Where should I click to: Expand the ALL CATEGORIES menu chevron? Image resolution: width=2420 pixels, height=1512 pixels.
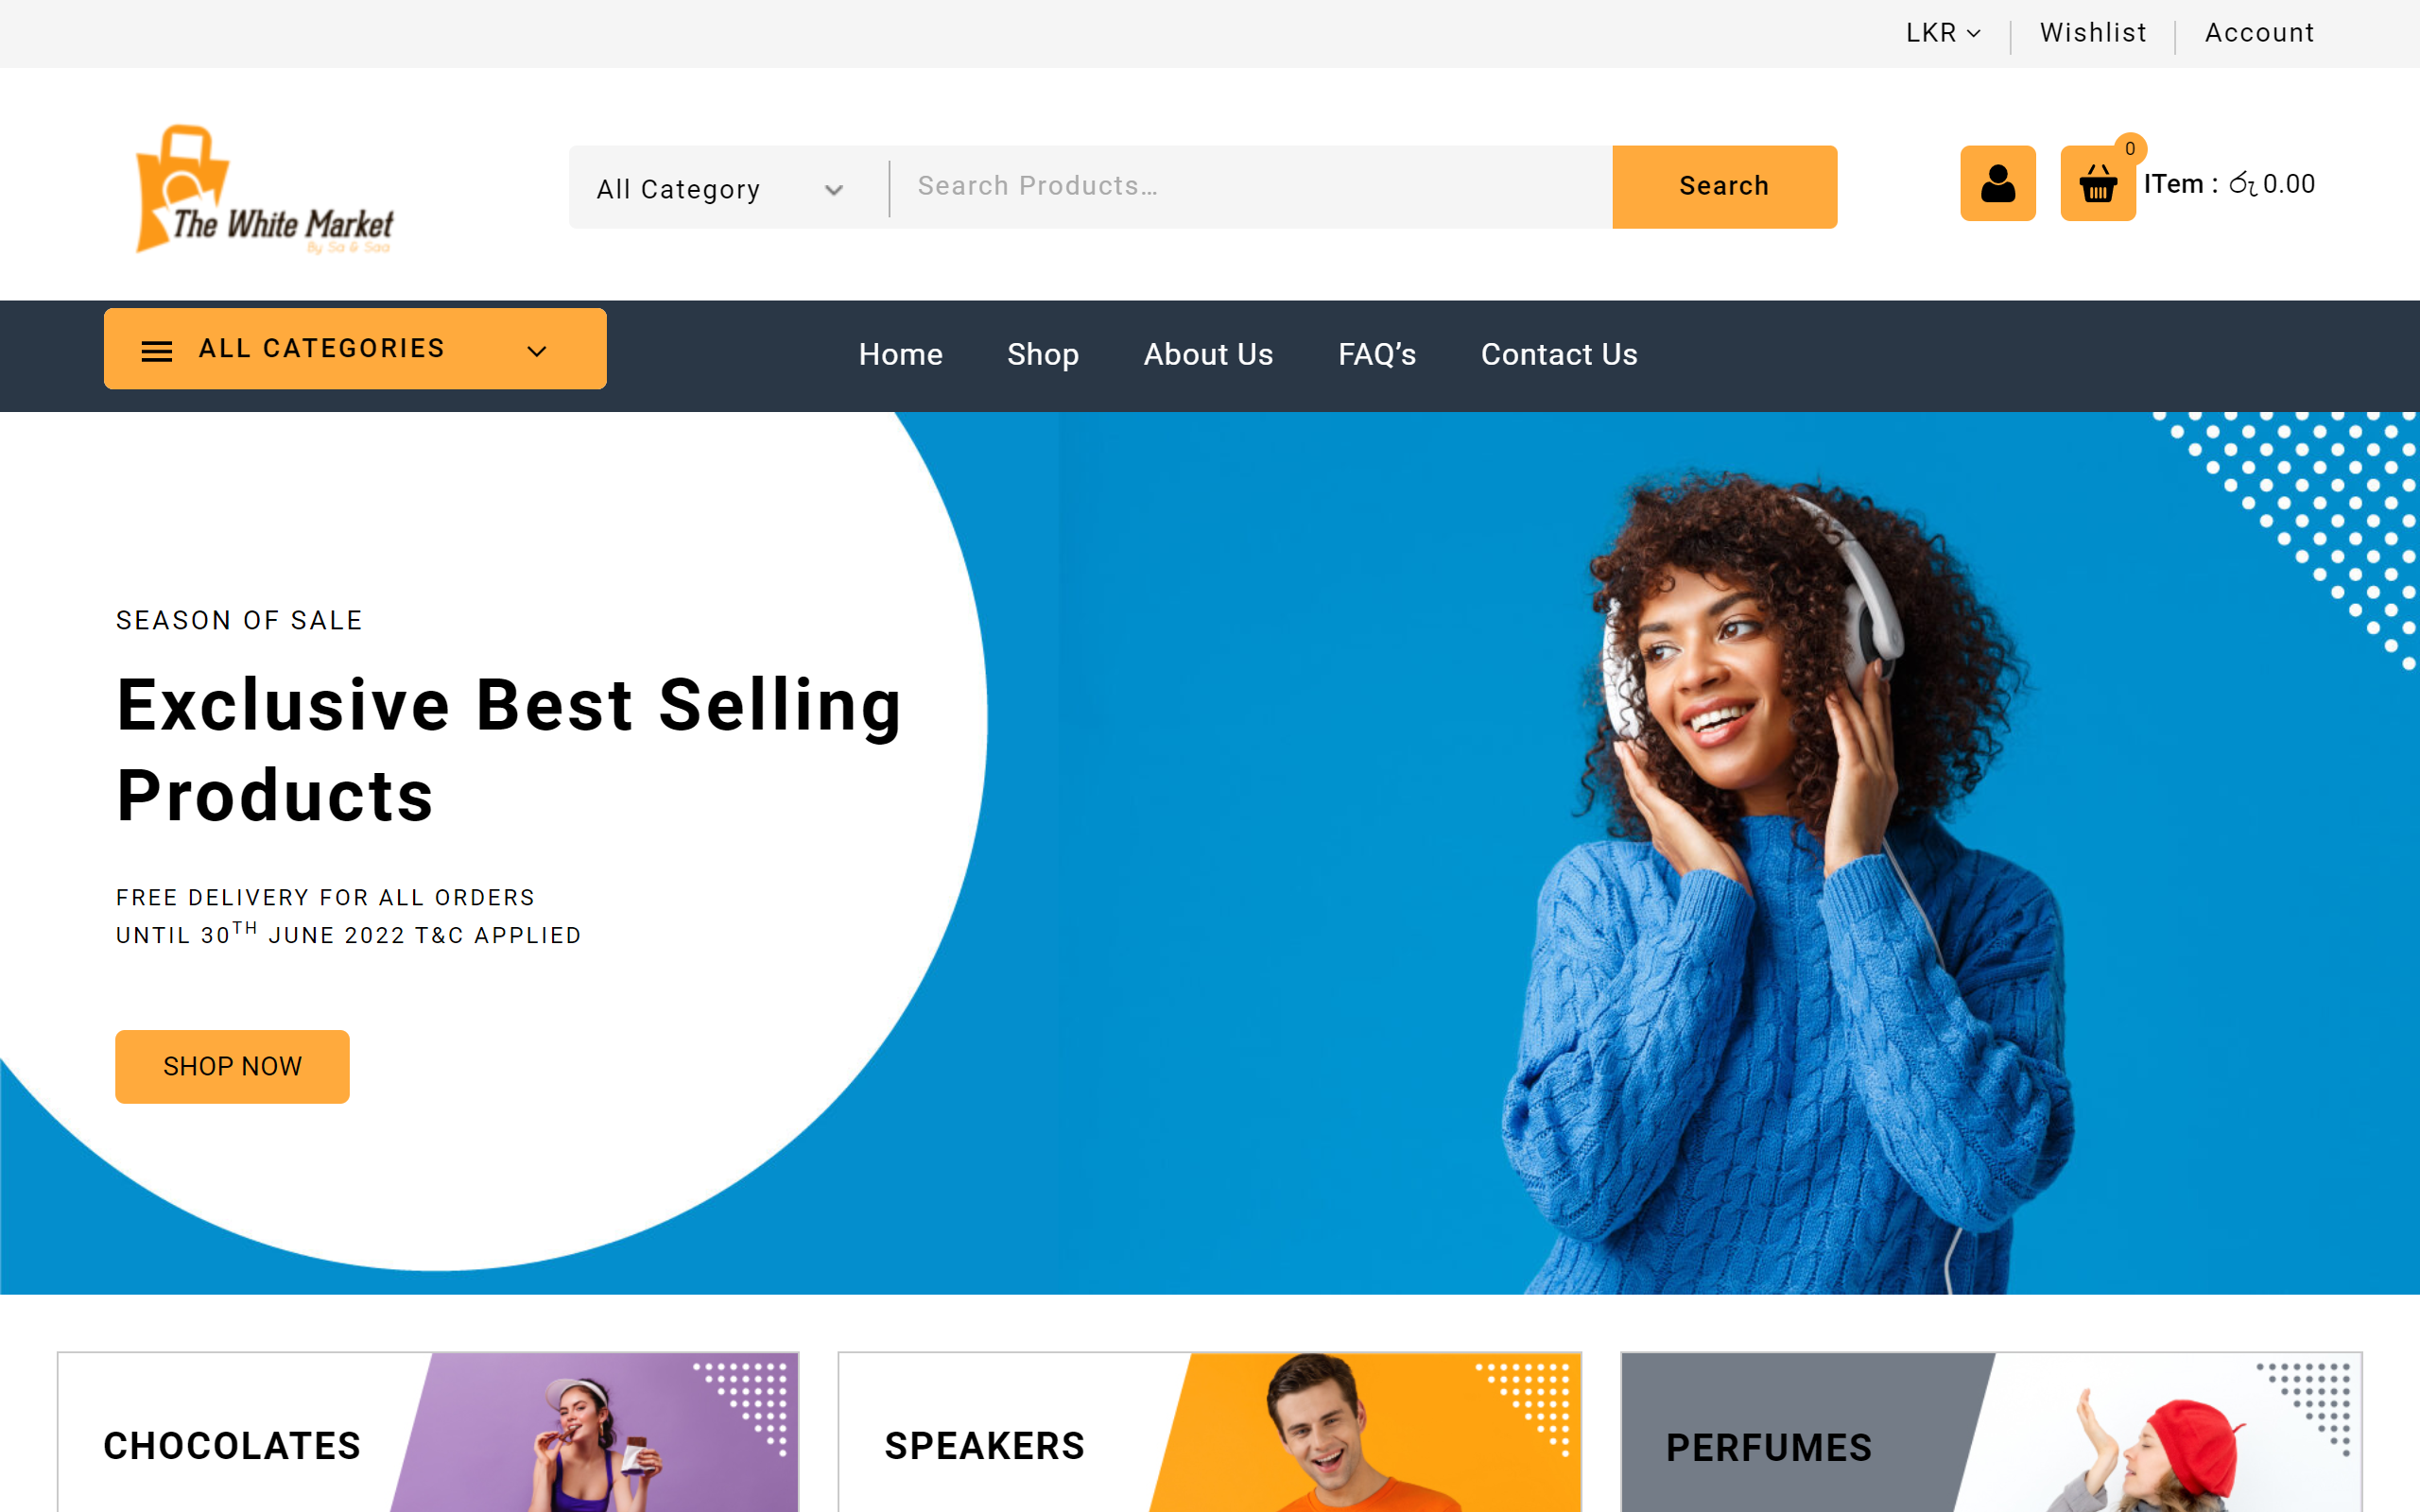point(537,350)
